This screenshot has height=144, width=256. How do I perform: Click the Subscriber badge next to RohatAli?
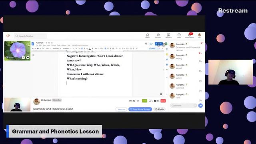tap(57, 100)
